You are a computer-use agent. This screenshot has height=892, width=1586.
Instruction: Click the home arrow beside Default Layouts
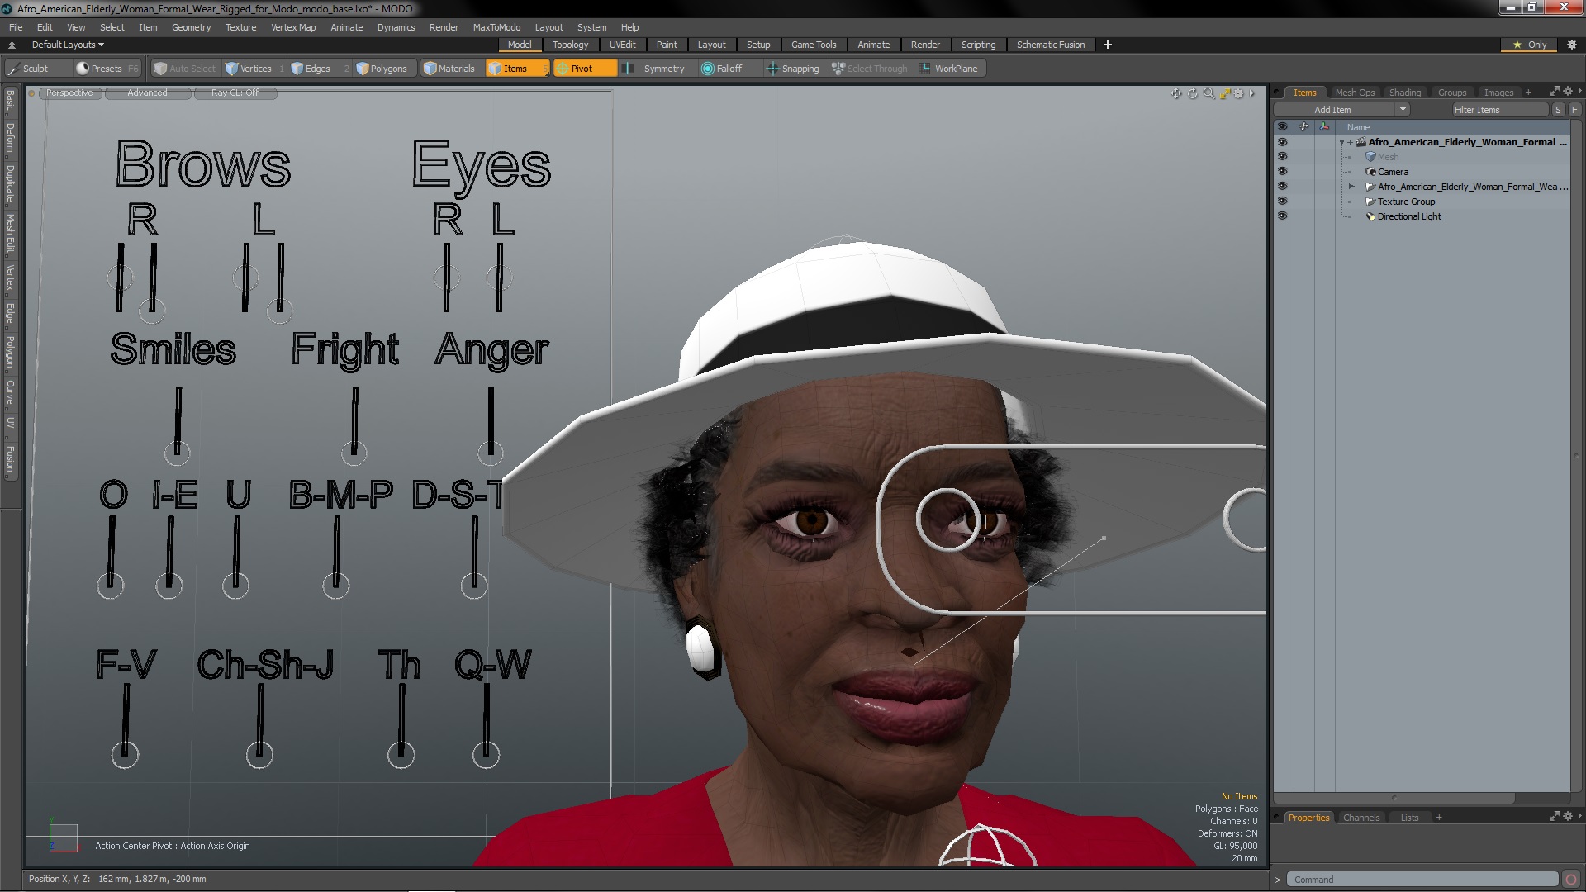12,45
